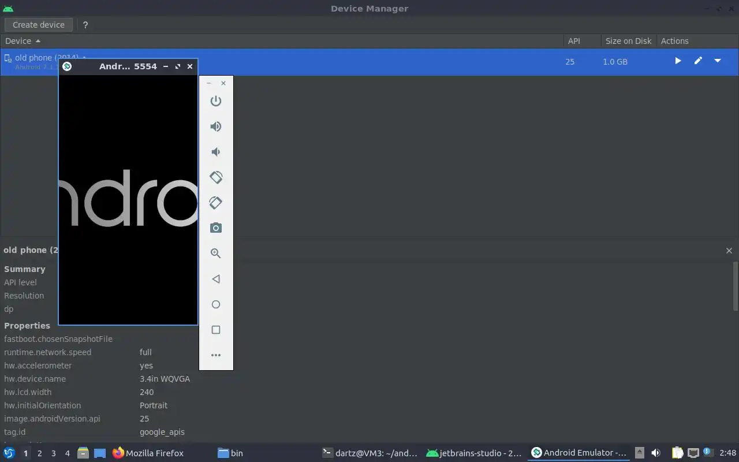Viewport: 739px width, 462px height.
Task: Click the emulator power button
Action: 216,101
